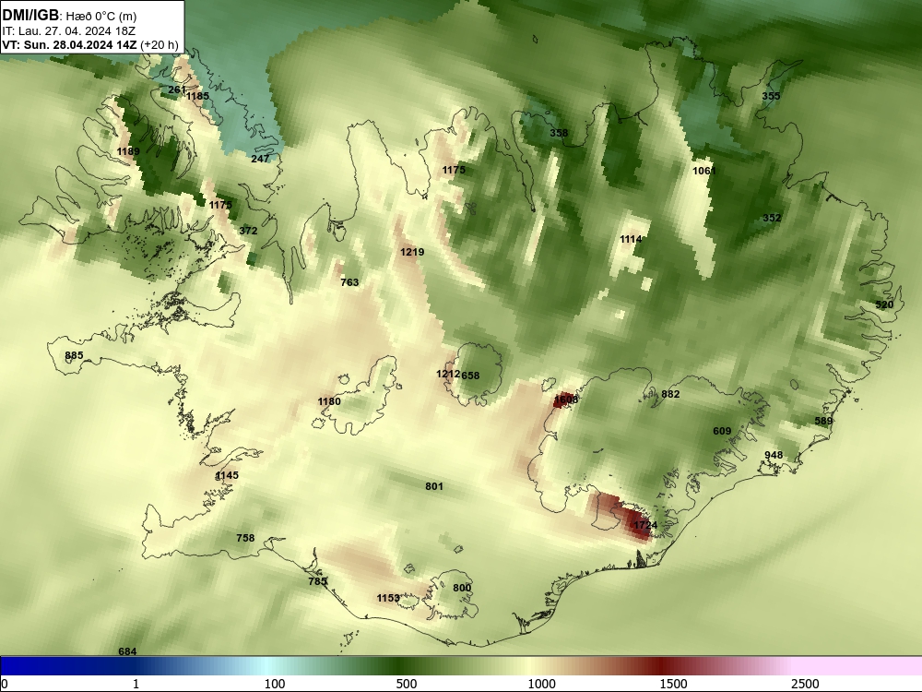Select the 1114 value

coord(631,239)
